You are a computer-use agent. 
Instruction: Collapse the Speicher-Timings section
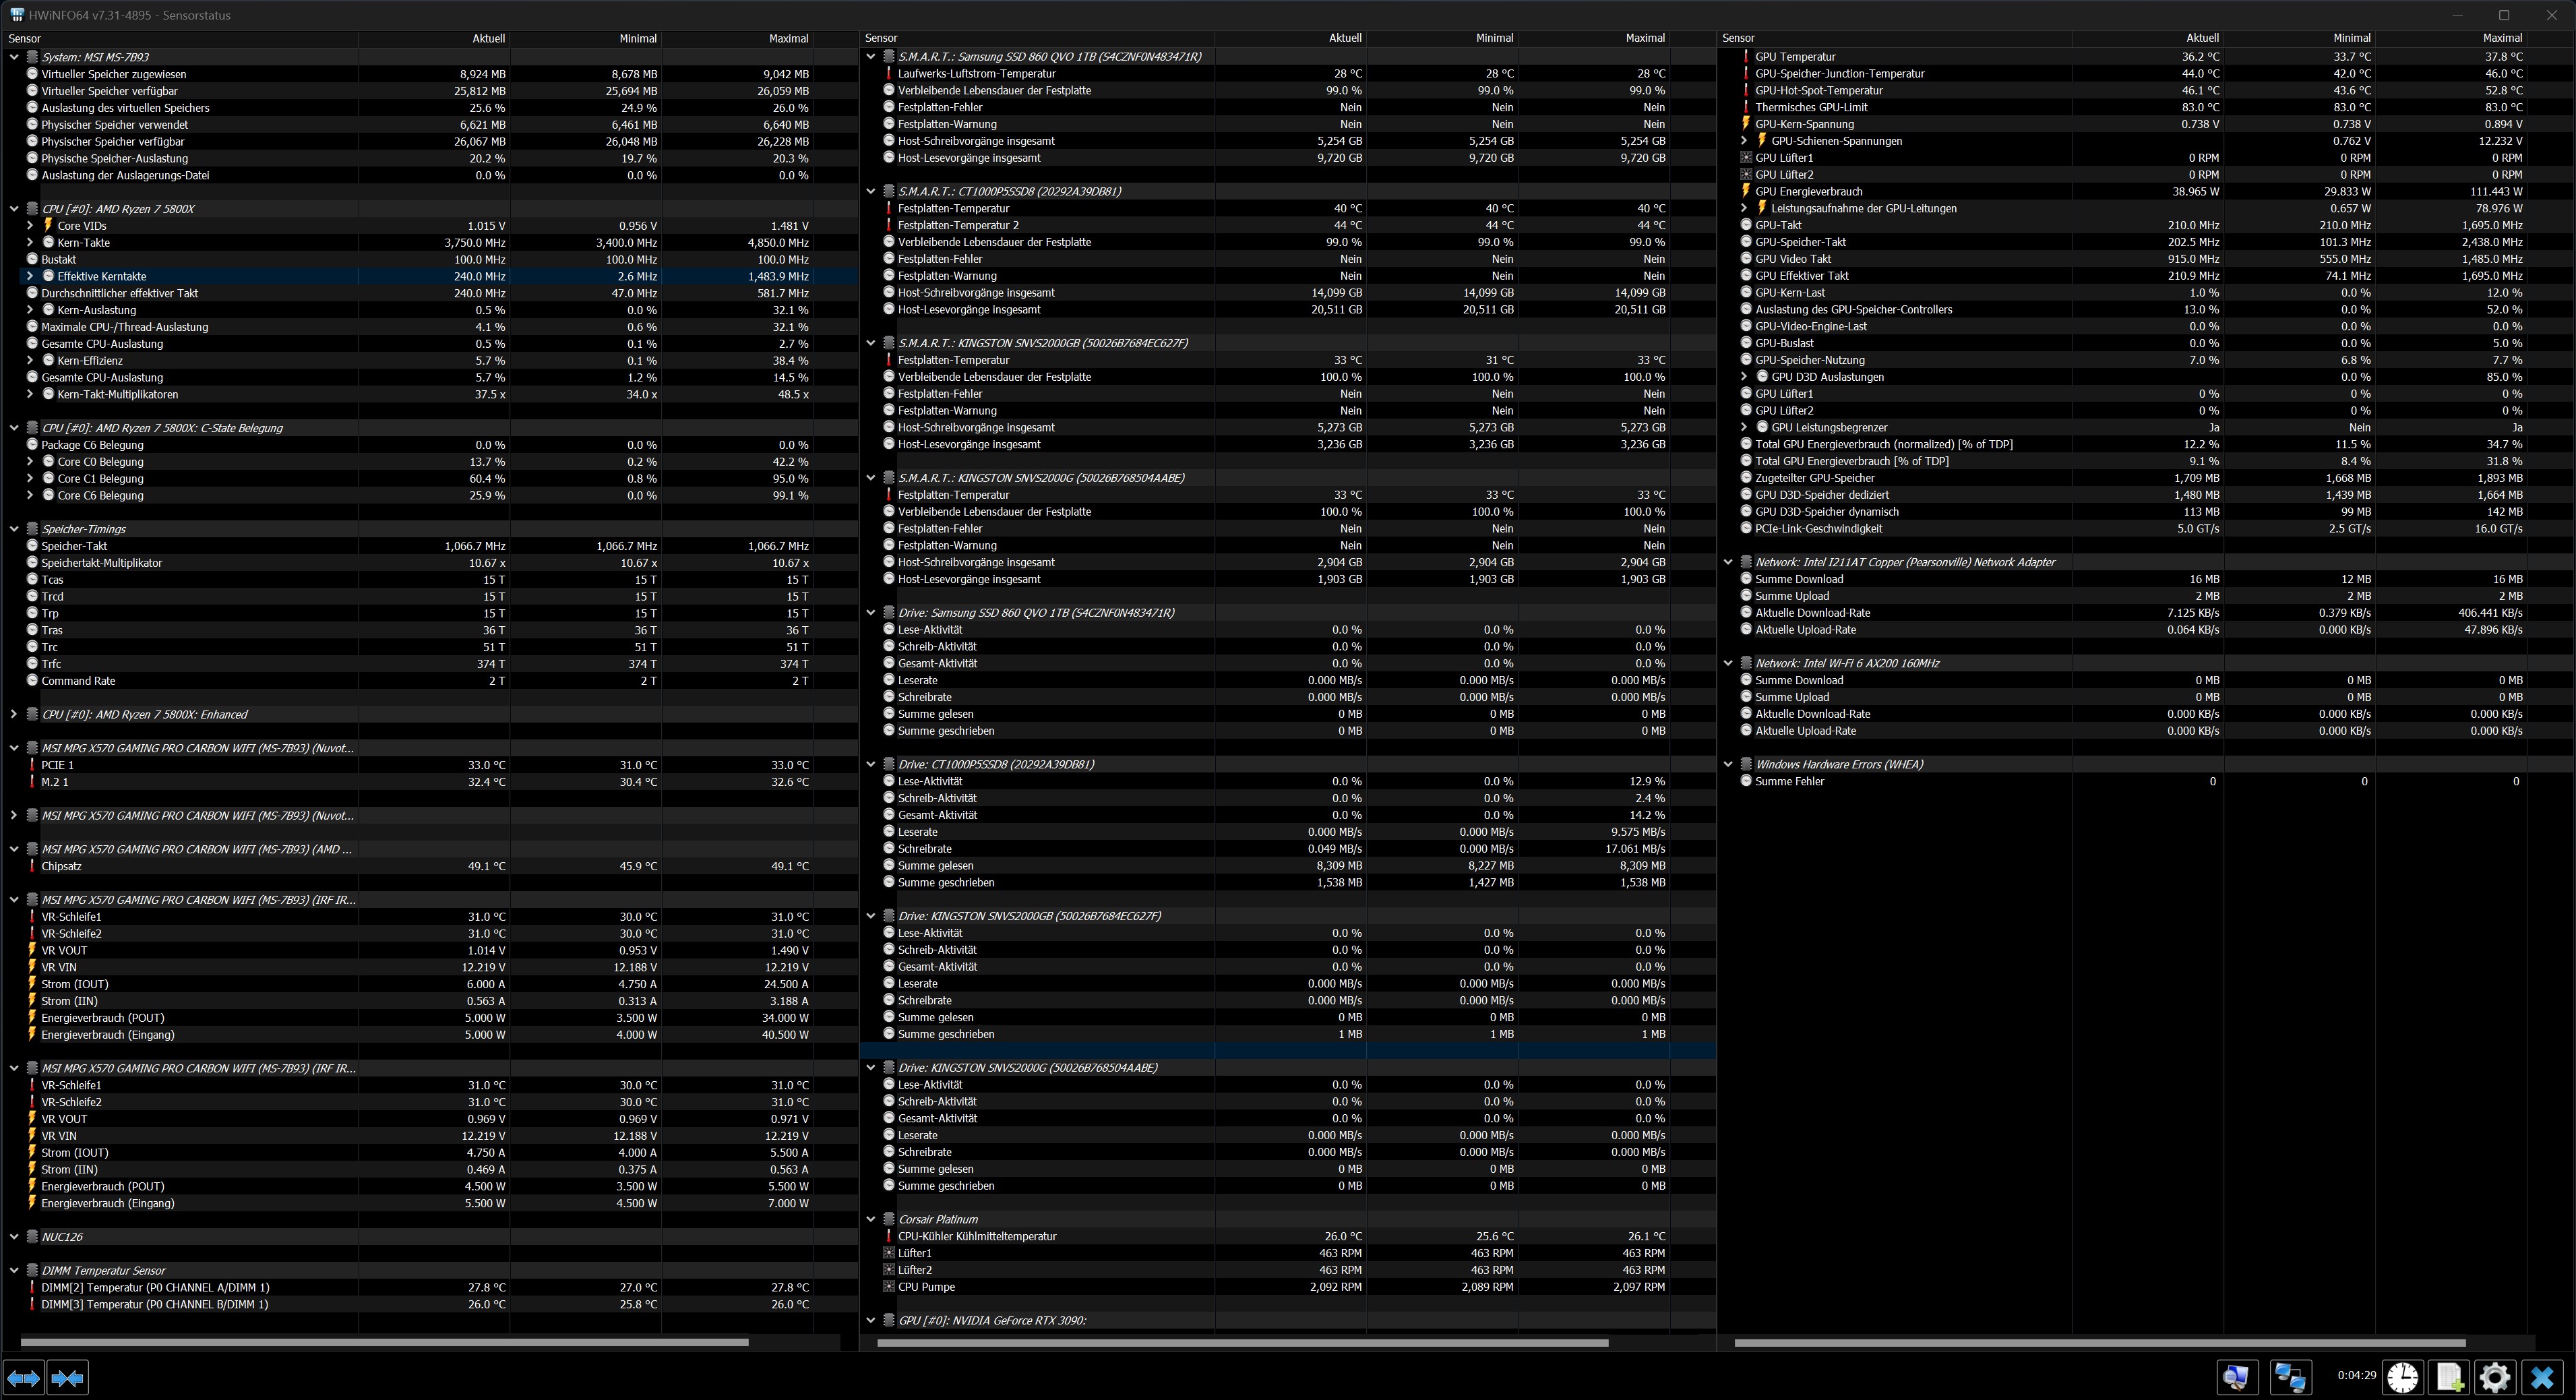(14, 529)
